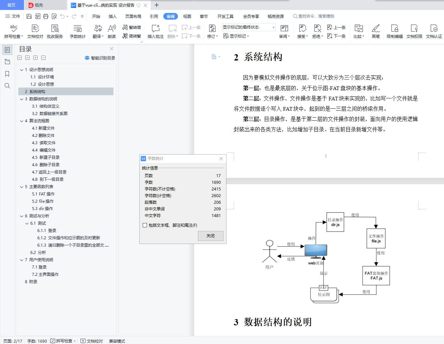Click the 文档校对 ribbon icon
Screen dimensions: 444x344
35,32
